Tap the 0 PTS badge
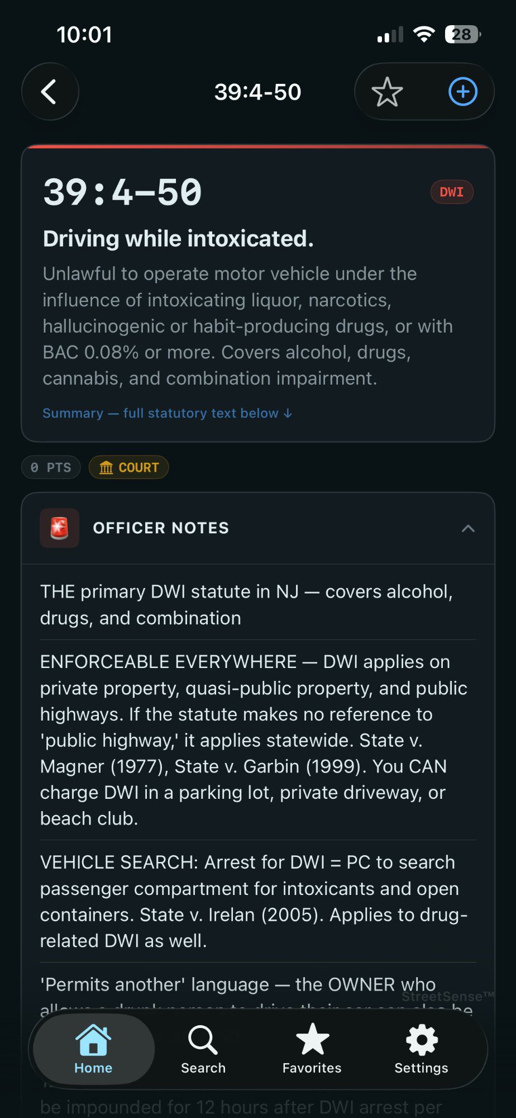This screenshot has width=516, height=1118. click(x=51, y=467)
